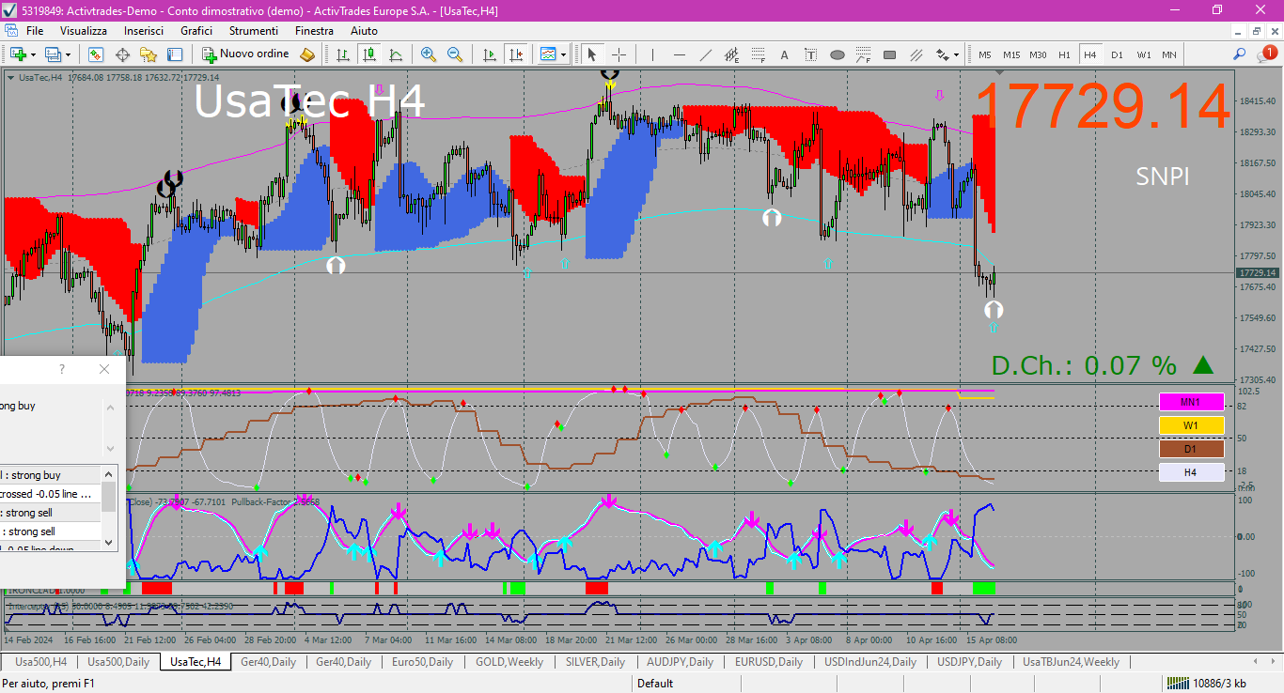Switch to the SILVER,Daily chart tab
This screenshot has width=1284, height=693.
tap(595, 662)
